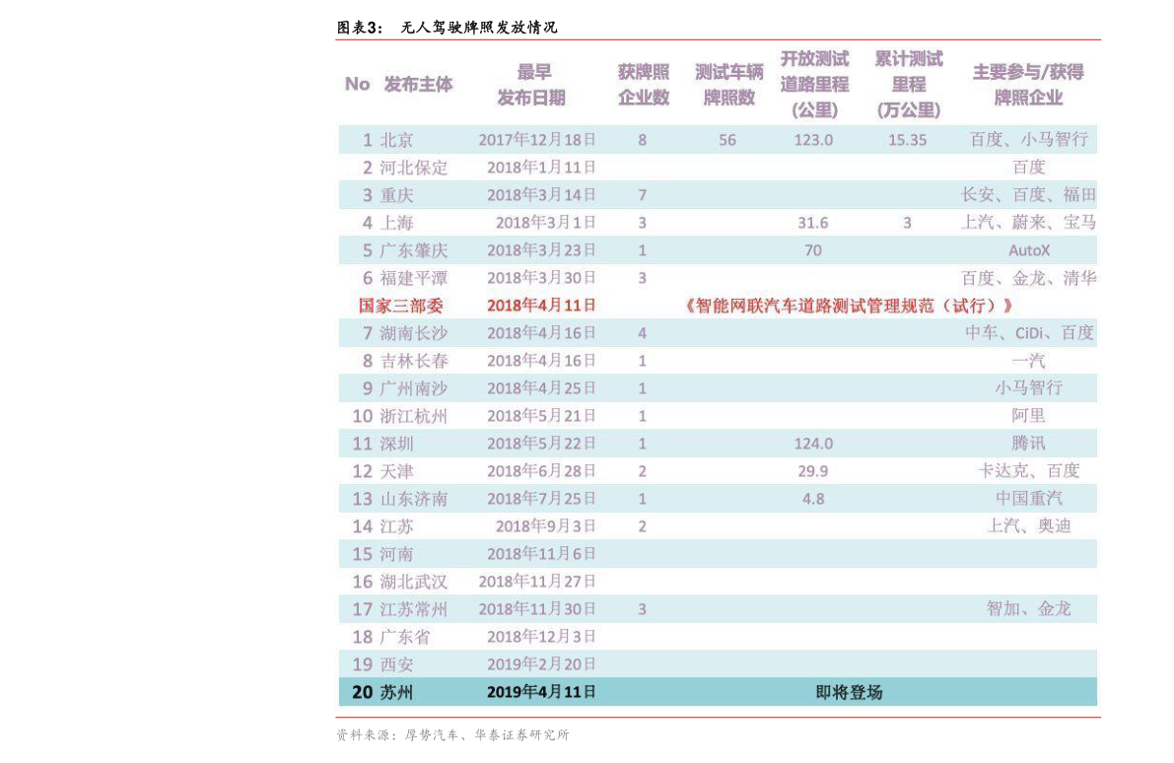This screenshot has height=763, width=1174.
Task: Click the highlighted "苏州" row label
Action: tap(397, 692)
